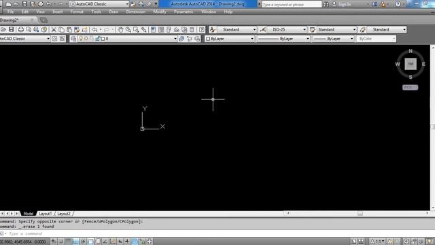The height and width of the screenshot is (245, 435).
Task: Toggle Grid Display in status bar
Action: click(x=68, y=242)
